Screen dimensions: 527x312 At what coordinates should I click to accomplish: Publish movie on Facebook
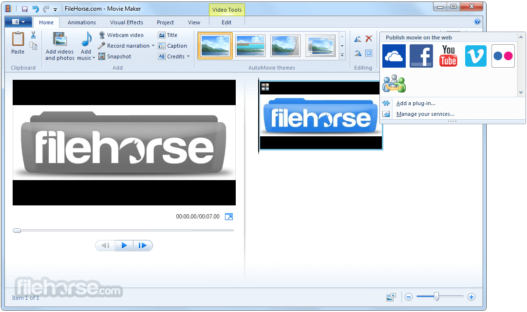421,56
